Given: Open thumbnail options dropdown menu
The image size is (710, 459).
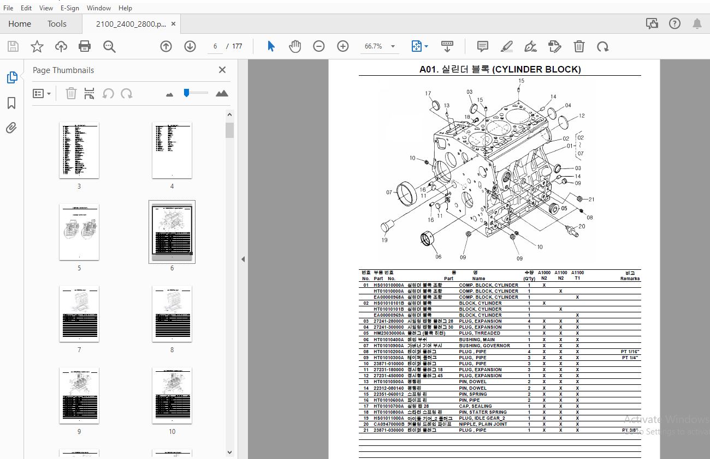Looking at the screenshot, I should tap(42, 94).
